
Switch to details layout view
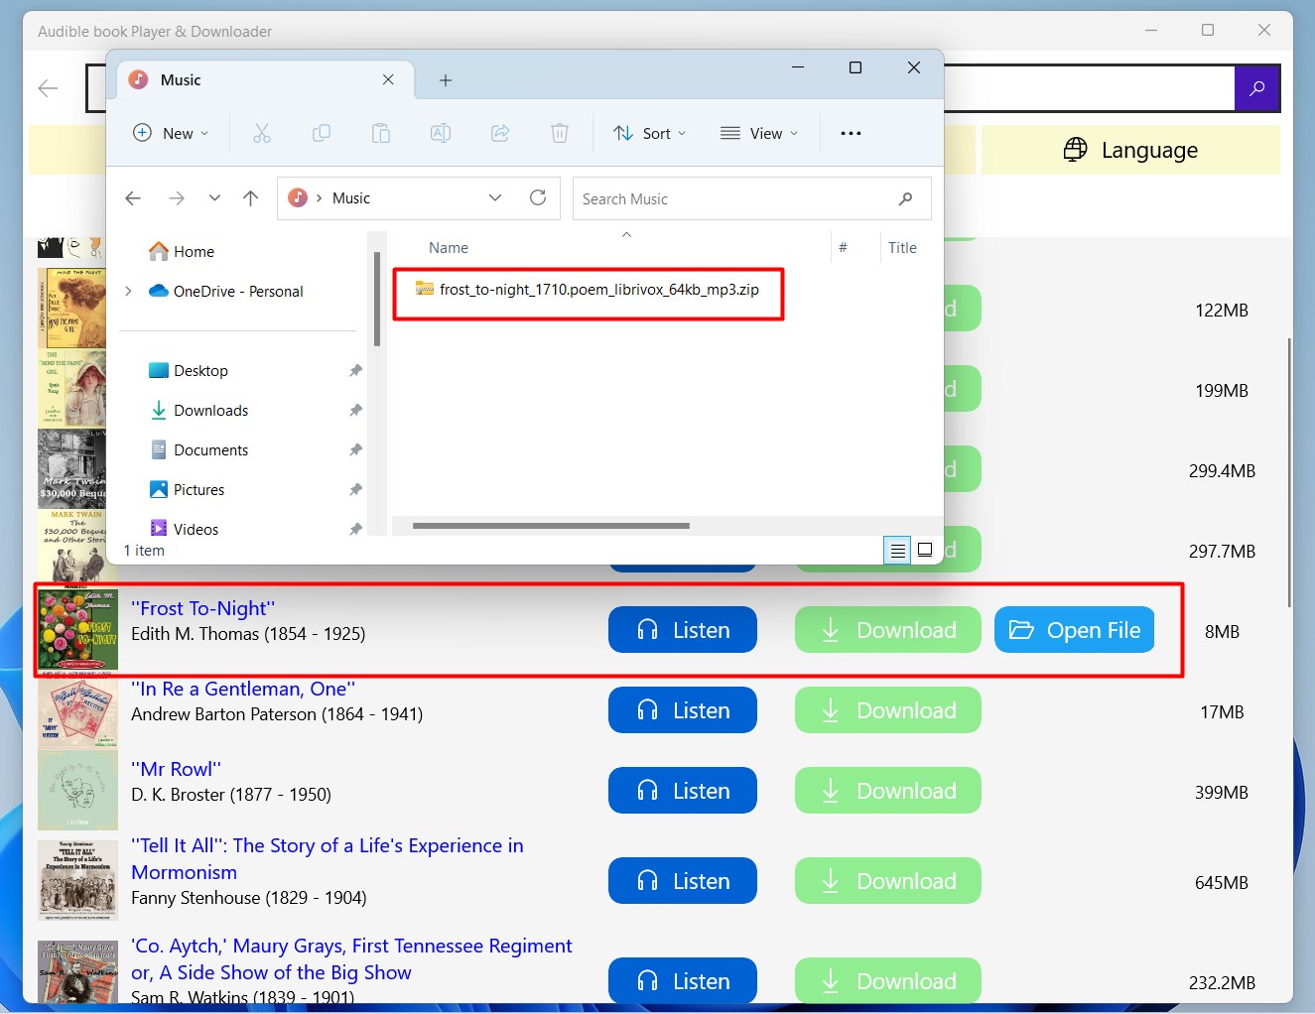[x=897, y=550]
